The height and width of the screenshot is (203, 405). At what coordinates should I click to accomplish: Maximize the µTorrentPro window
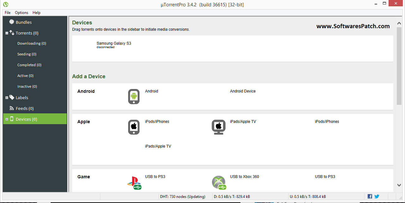(384, 4)
